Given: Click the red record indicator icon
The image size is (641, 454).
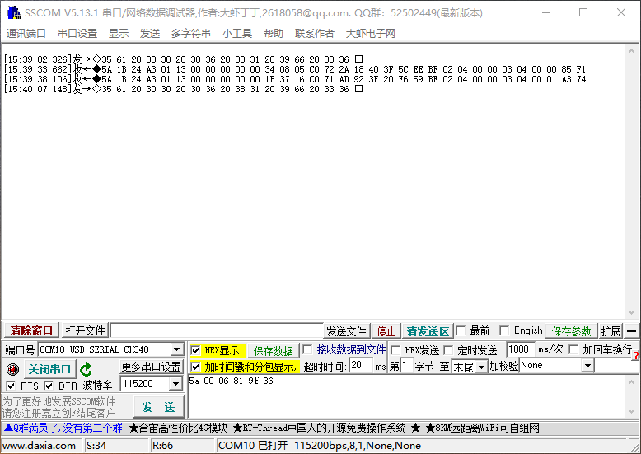Looking at the screenshot, I should pyautogui.click(x=12, y=369).
